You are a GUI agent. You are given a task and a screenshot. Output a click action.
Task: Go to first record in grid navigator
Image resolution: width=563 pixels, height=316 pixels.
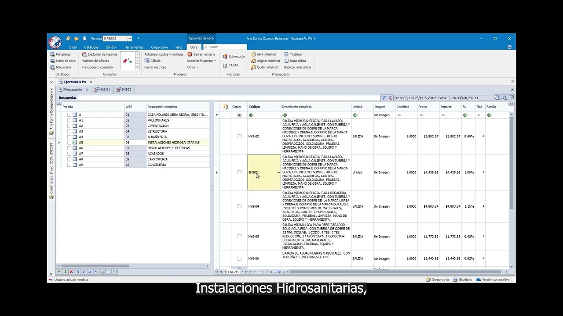[x=216, y=272]
